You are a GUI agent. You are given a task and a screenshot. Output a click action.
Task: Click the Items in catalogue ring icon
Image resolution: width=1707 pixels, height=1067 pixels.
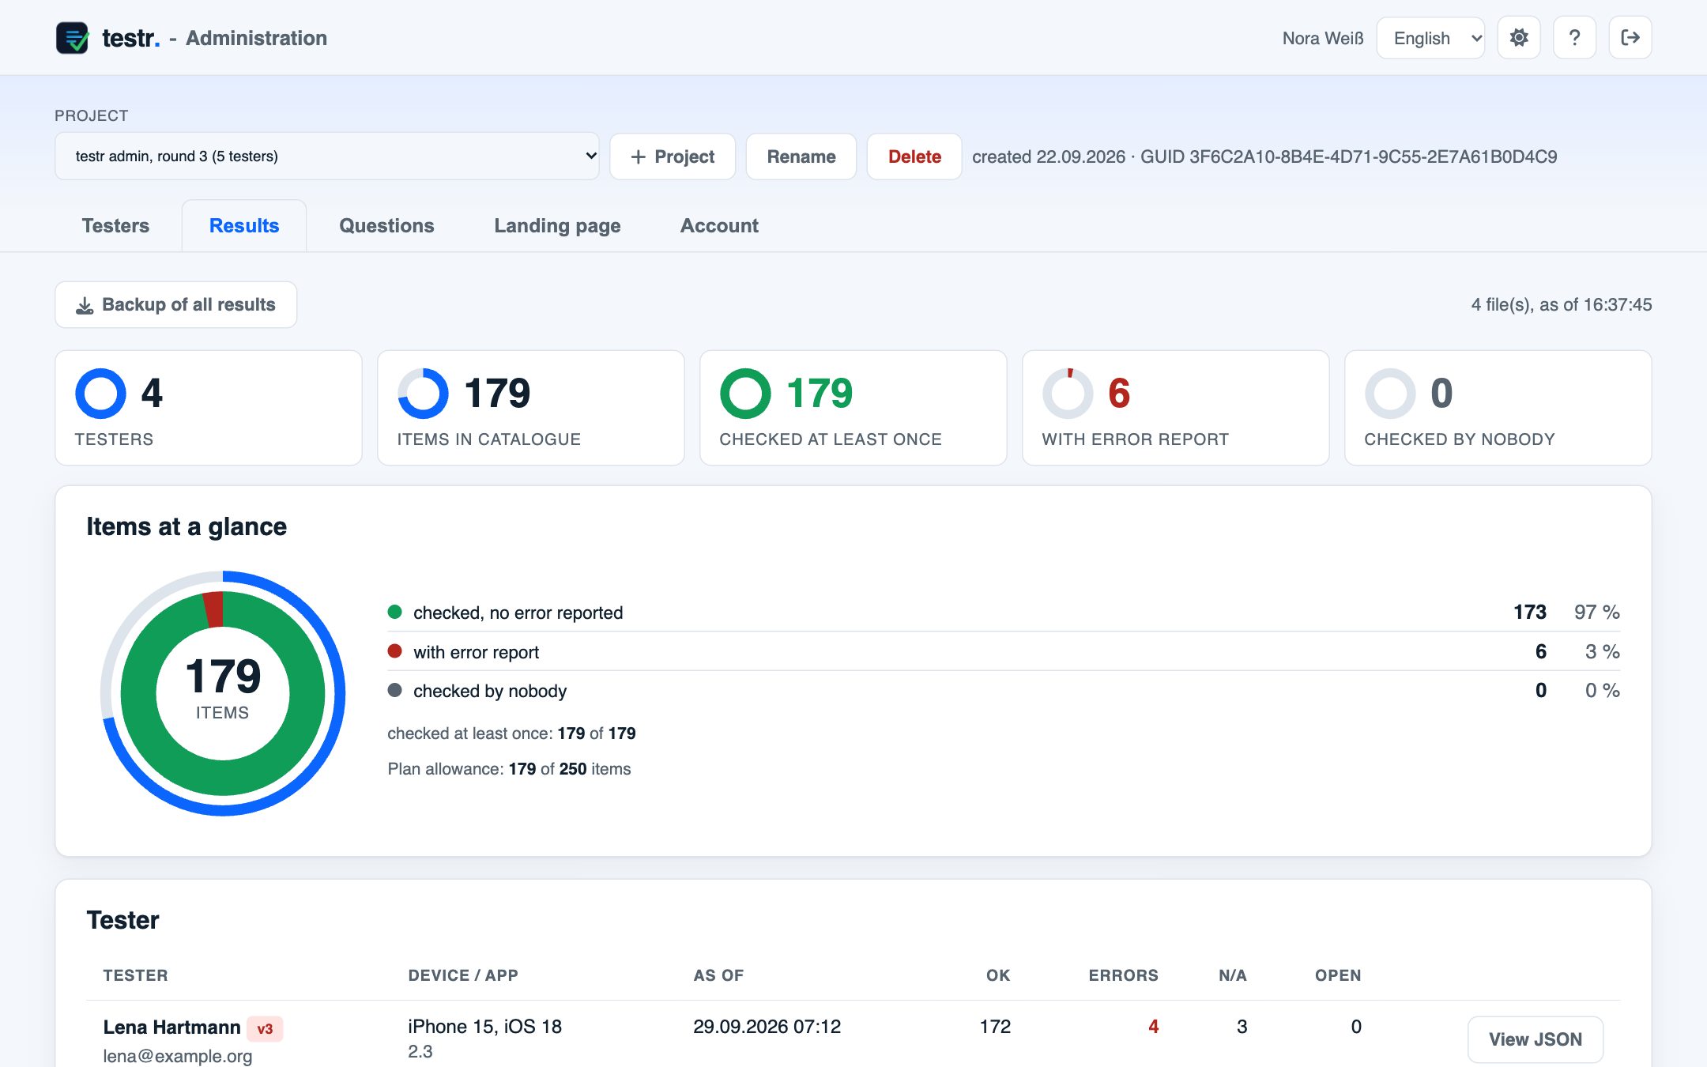[x=423, y=393]
